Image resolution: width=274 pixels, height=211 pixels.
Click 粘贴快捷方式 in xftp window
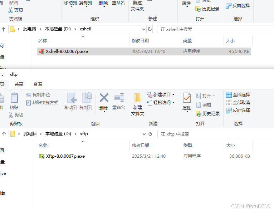(42, 103)
